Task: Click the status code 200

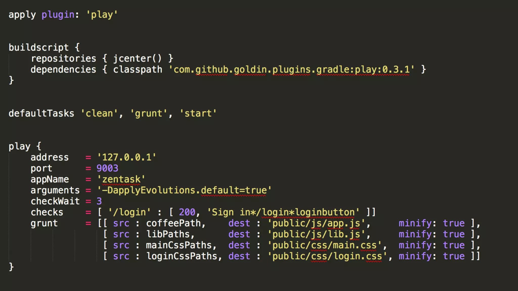Action: (x=187, y=212)
